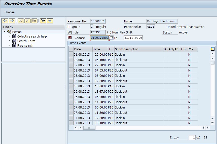Click the table's horizontal scrollbar thumb

coord(89,128)
